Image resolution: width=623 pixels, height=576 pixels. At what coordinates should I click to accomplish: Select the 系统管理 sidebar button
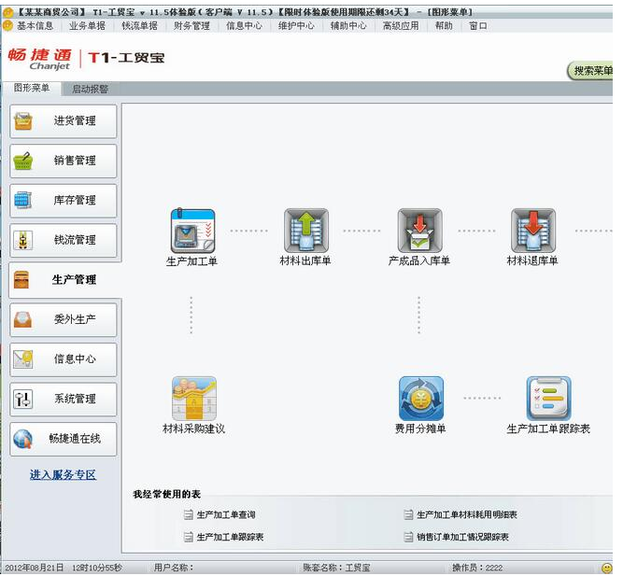click(64, 400)
